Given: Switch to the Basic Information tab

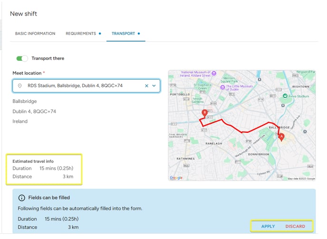Looking at the screenshot, I should pos(35,34).
